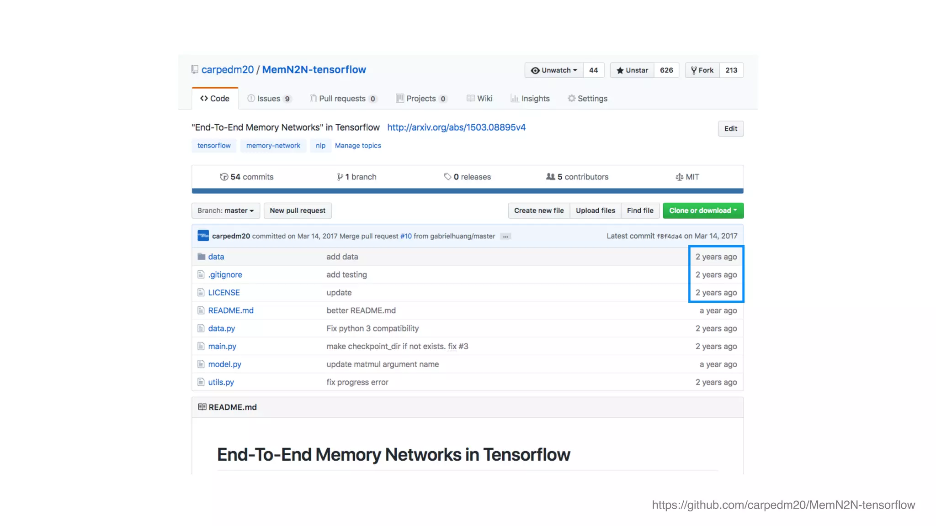Open the Clone or download dropdown
The image size is (936, 526).
pos(703,210)
